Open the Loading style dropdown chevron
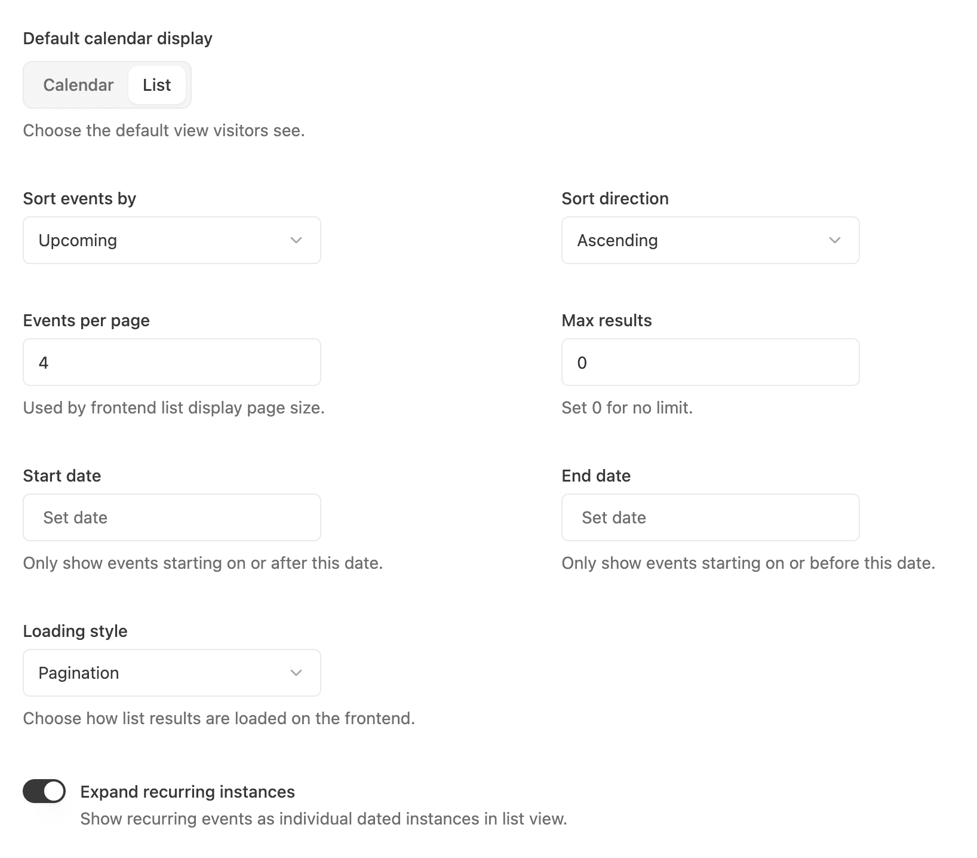This screenshot has height=858, width=977. [296, 673]
